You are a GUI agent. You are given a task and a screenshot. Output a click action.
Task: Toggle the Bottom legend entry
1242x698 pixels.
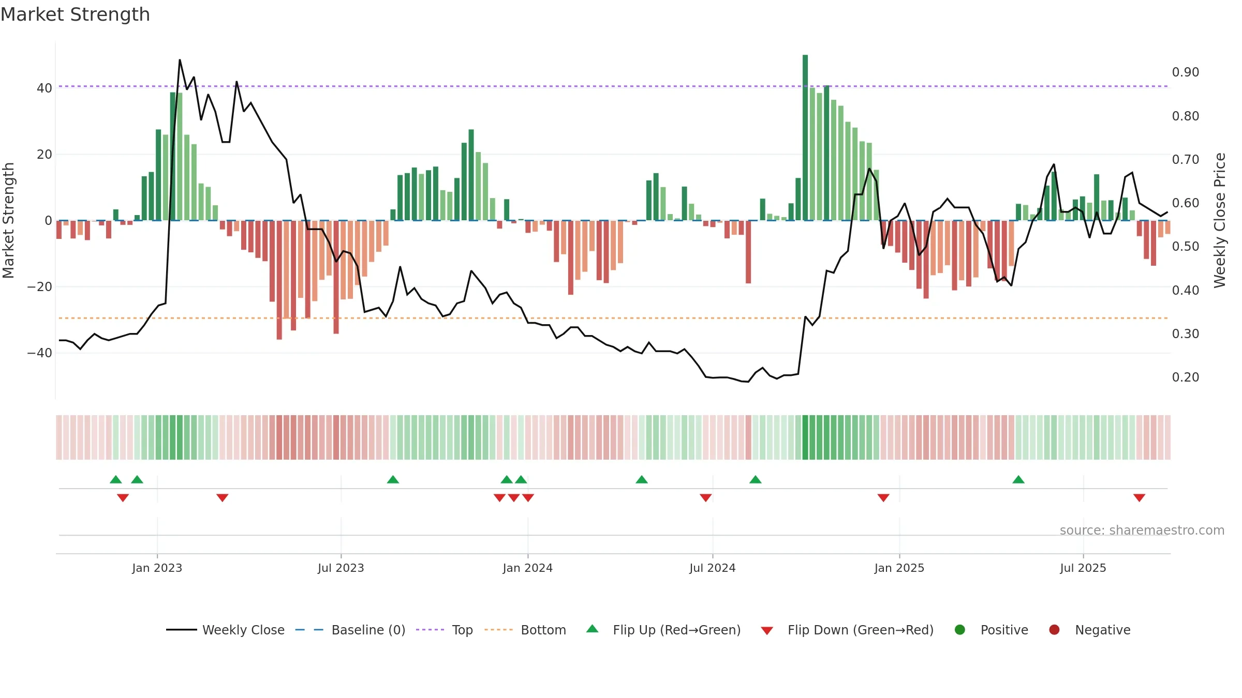coord(525,630)
